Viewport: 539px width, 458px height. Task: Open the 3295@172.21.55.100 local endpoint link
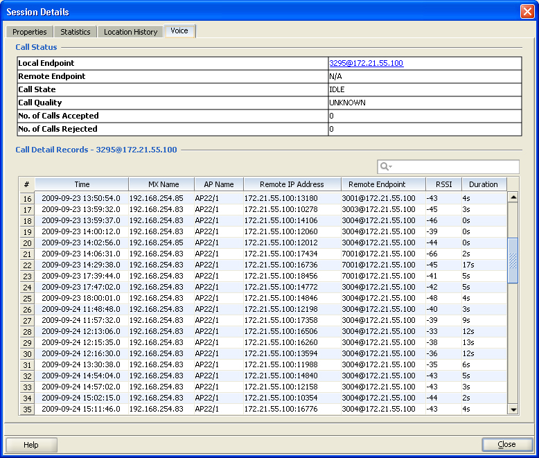[x=366, y=63]
